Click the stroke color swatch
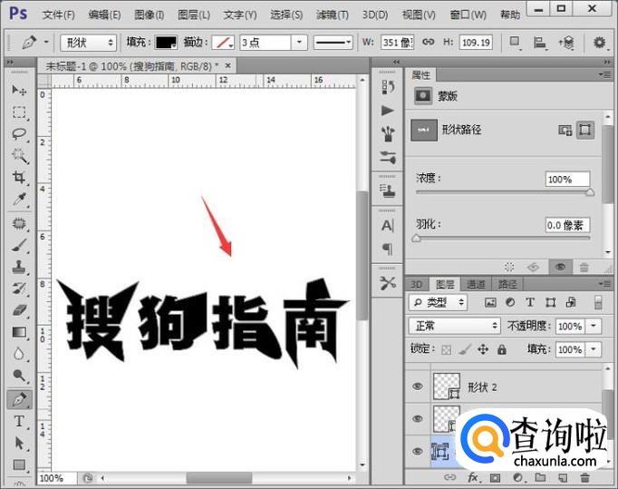Image resolution: width=618 pixels, height=489 pixels. point(223,43)
